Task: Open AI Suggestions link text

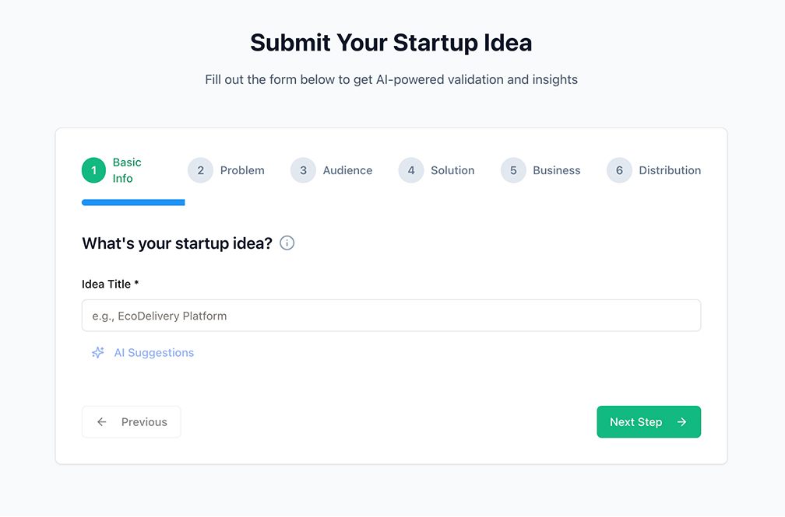Action: [x=154, y=353]
